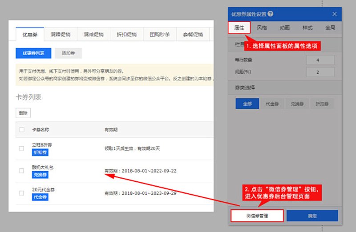
Task: Click the 立旺8折券 coupon name
Action: point(42,145)
